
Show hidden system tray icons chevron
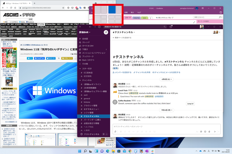[x=196, y=151]
